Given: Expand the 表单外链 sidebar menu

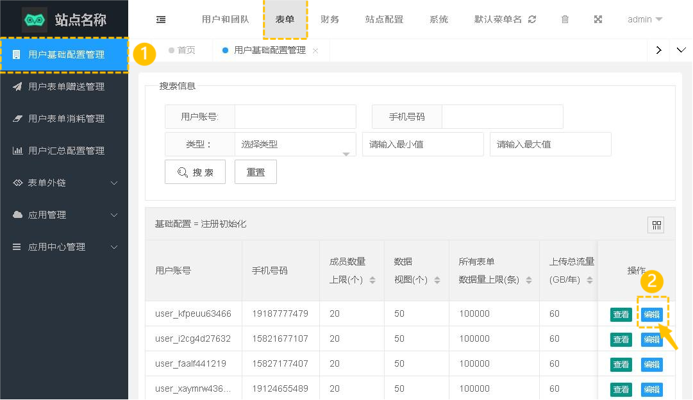Looking at the screenshot, I should tap(64, 183).
